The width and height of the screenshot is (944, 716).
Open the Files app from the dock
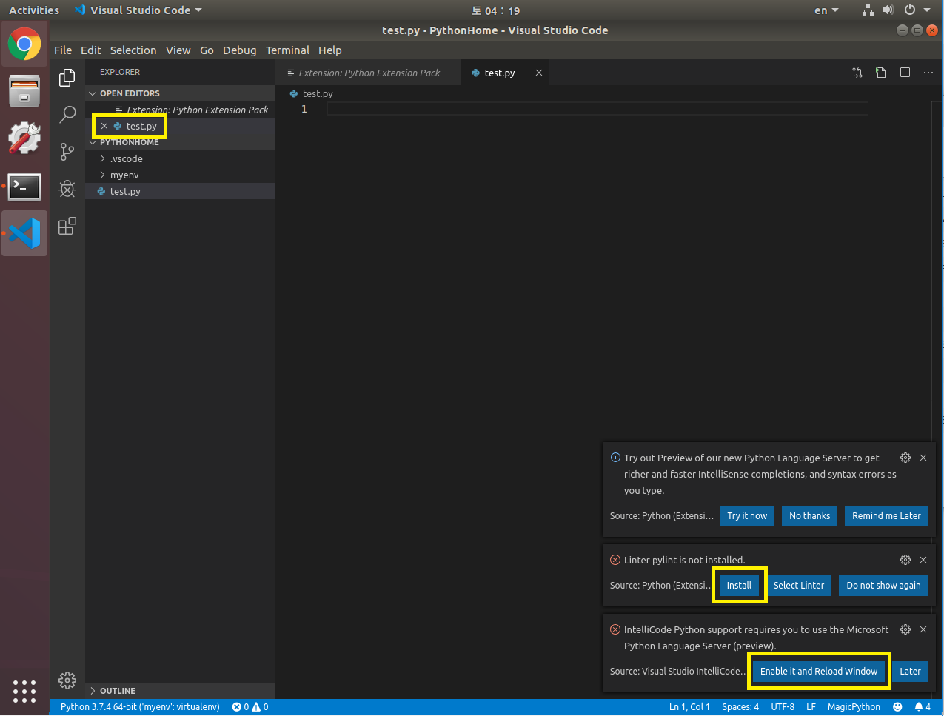tap(24, 91)
